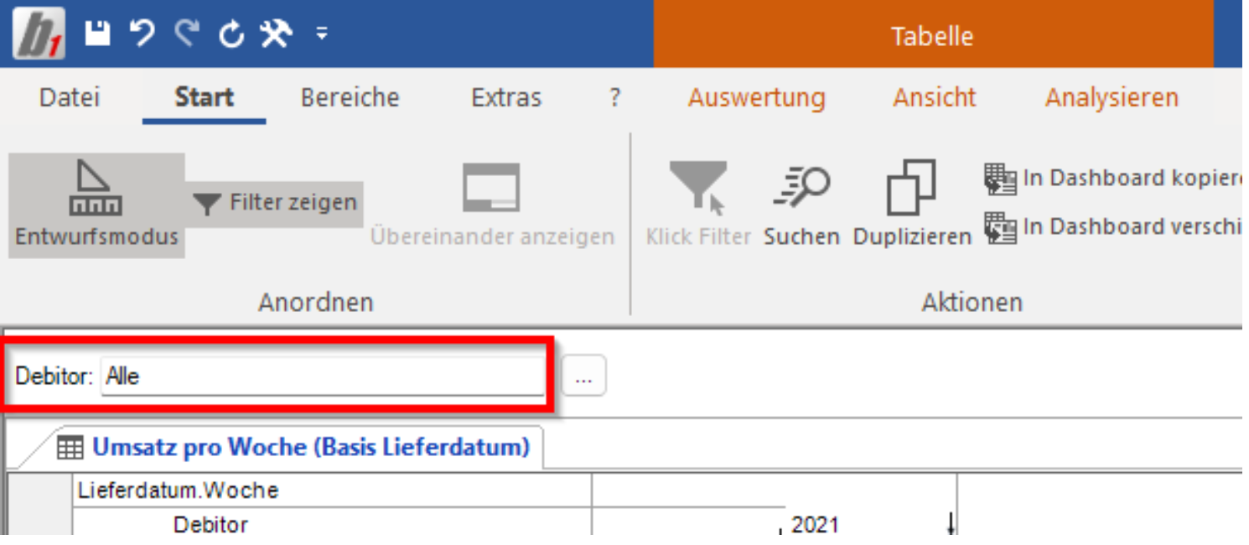Click the Tabelle contextual ribbon title
The height and width of the screenshot is (545, 1249).
point(932,37)
